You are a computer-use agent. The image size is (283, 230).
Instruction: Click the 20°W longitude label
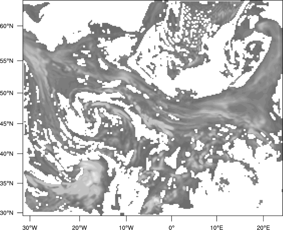pyautogui.click(x=79, y=228)
